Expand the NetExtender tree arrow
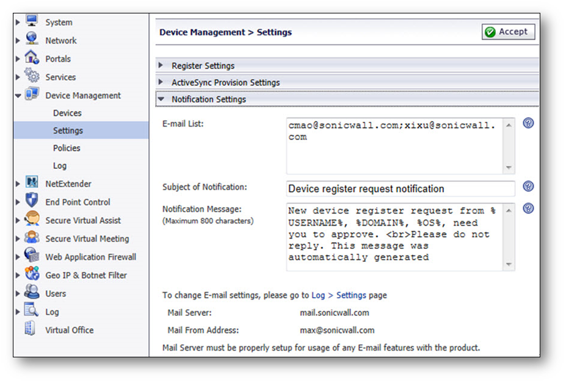This screenshot has height=383, width=566. point(18,184)
